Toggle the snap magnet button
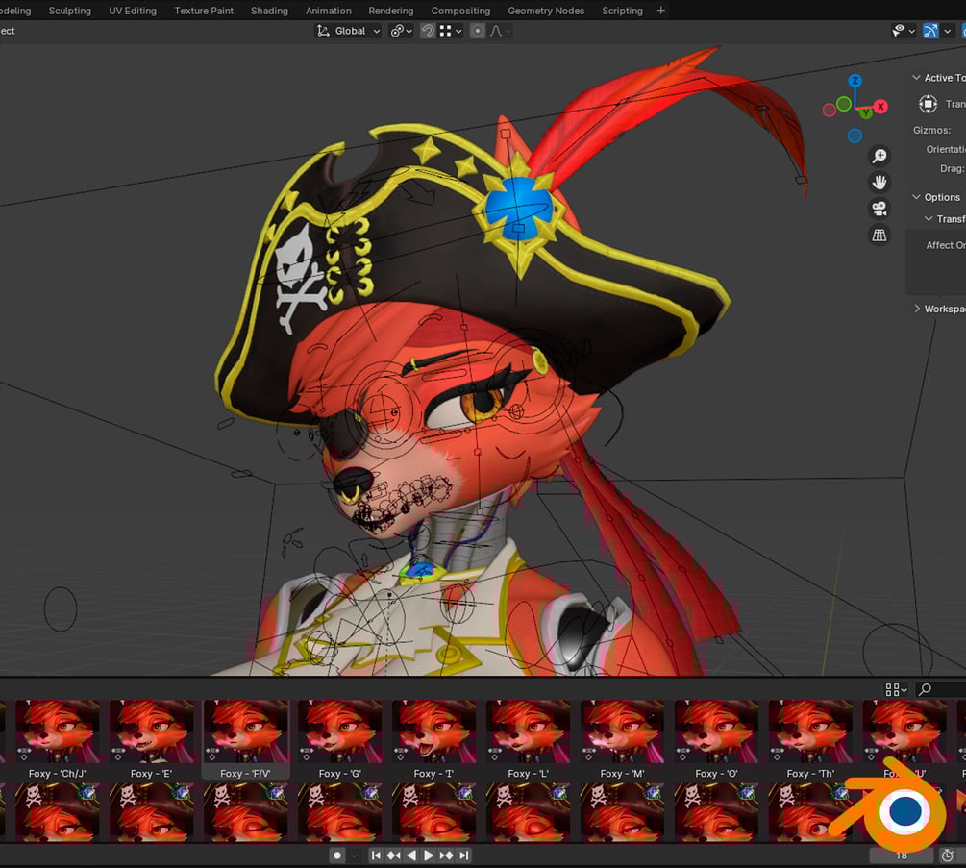This screenshot has width=966, height=868. tap(428, 31)
